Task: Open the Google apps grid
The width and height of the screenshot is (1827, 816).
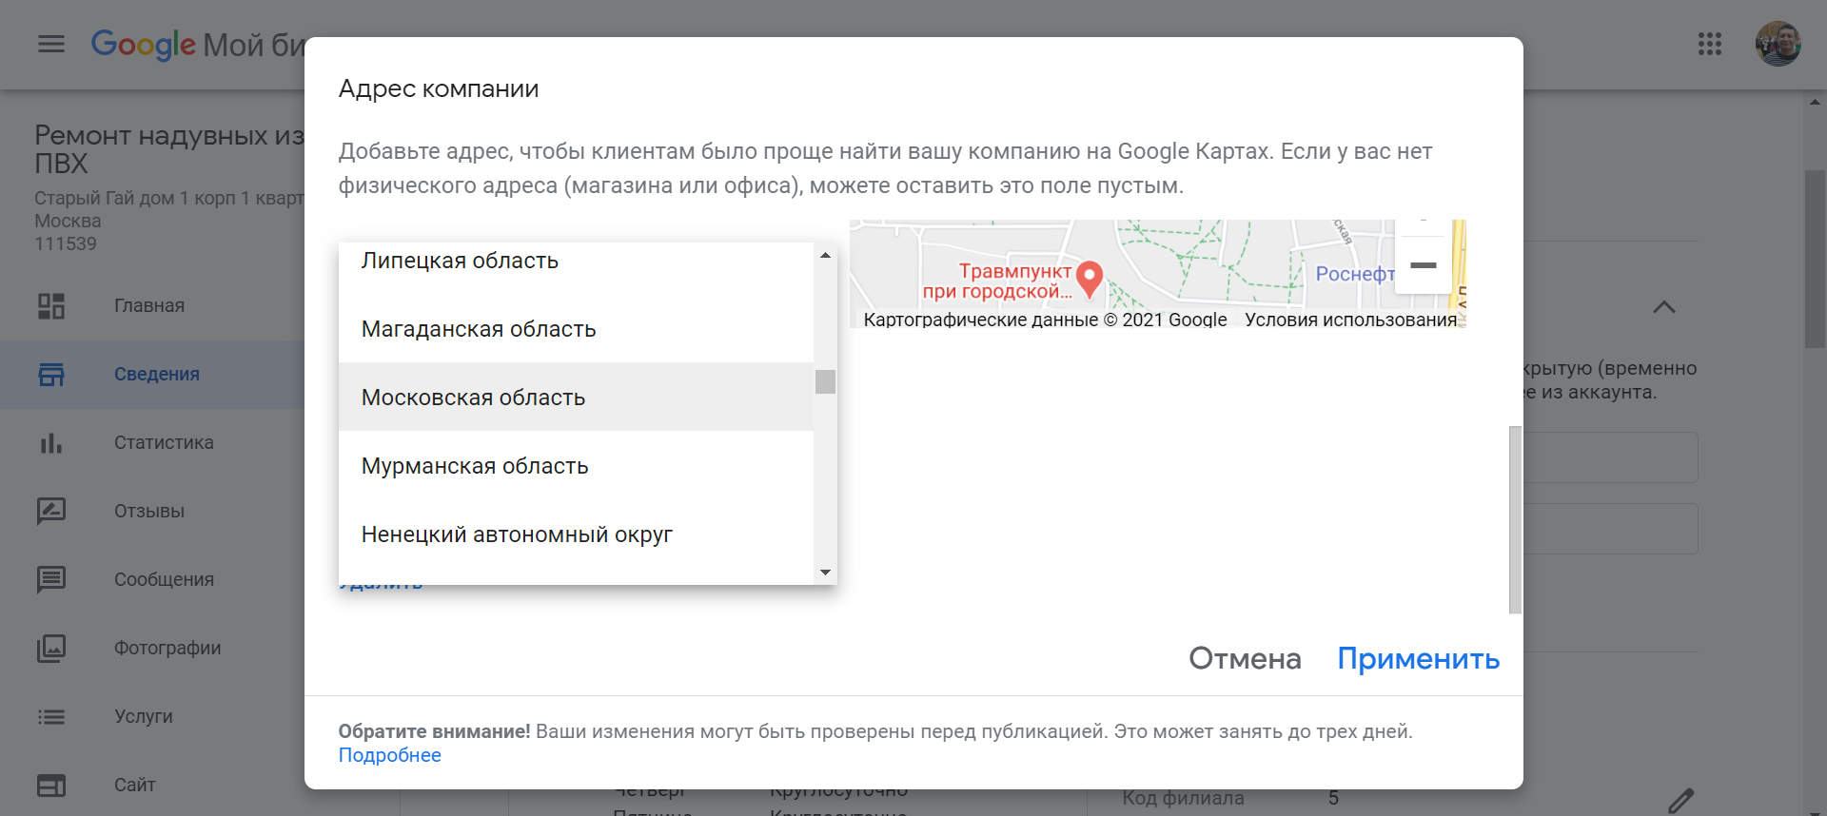Action: click(1710, 44)
